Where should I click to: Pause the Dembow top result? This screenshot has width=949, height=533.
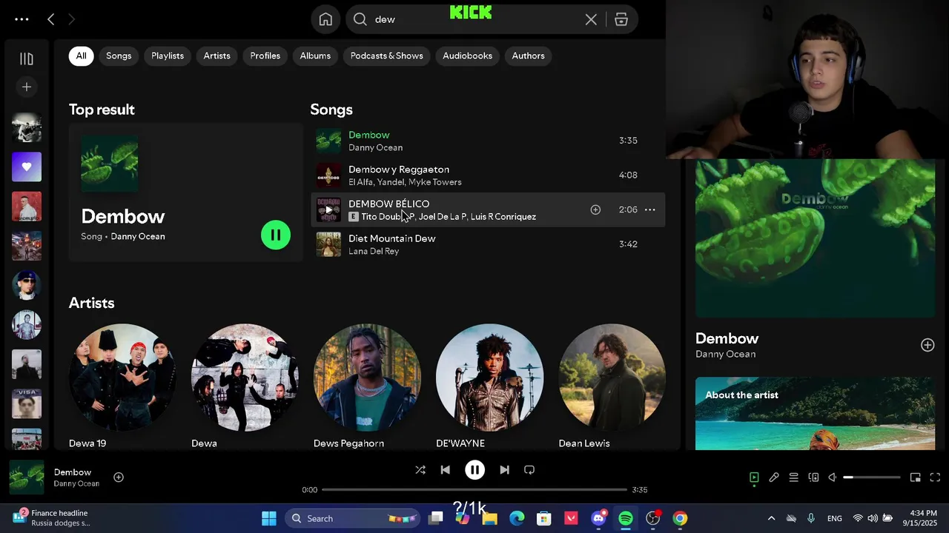coord(276,235)
